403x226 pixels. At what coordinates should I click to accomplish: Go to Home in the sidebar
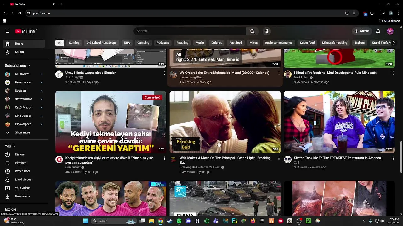click(24, 44)
